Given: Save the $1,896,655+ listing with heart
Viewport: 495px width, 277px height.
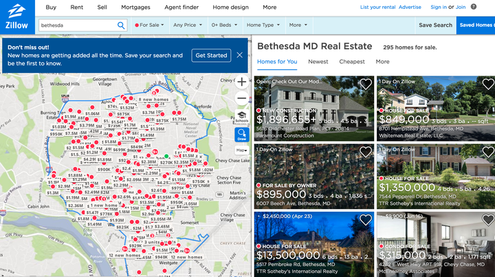Looking at the screenshot, I should pos(366,84).
